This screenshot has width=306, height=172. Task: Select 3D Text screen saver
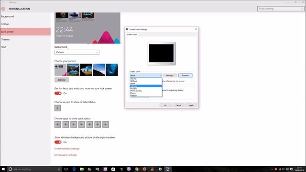(146, 81)
